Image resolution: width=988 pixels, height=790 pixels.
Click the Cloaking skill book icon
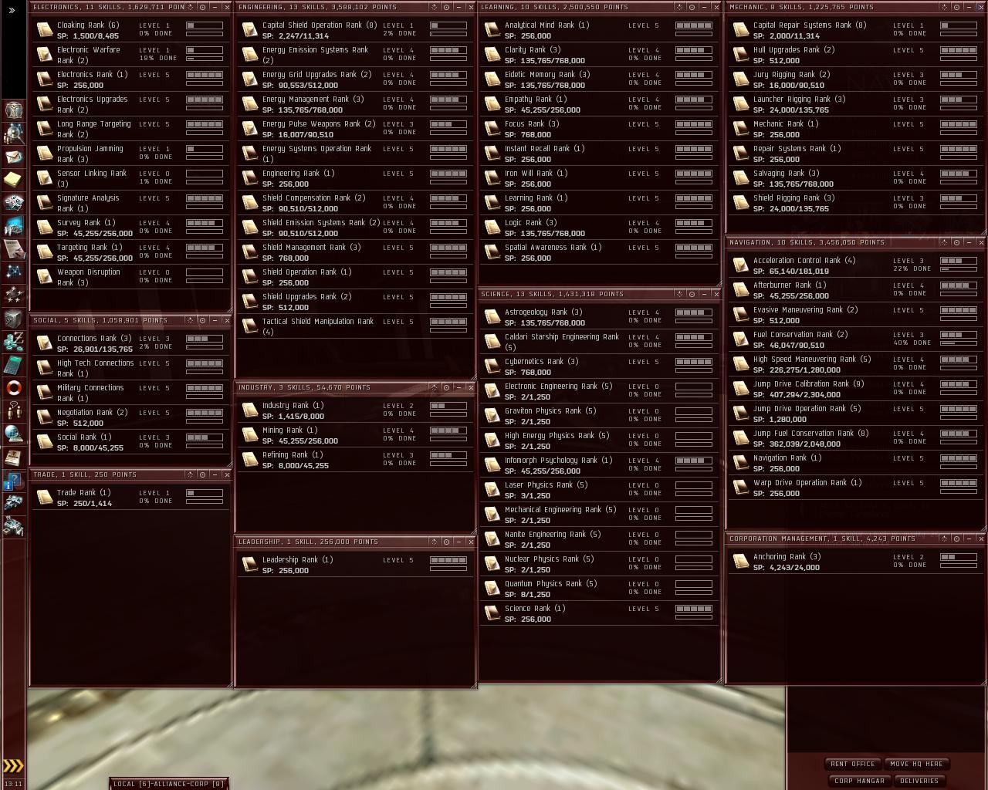pyautogui.click(x=45, y=30)
